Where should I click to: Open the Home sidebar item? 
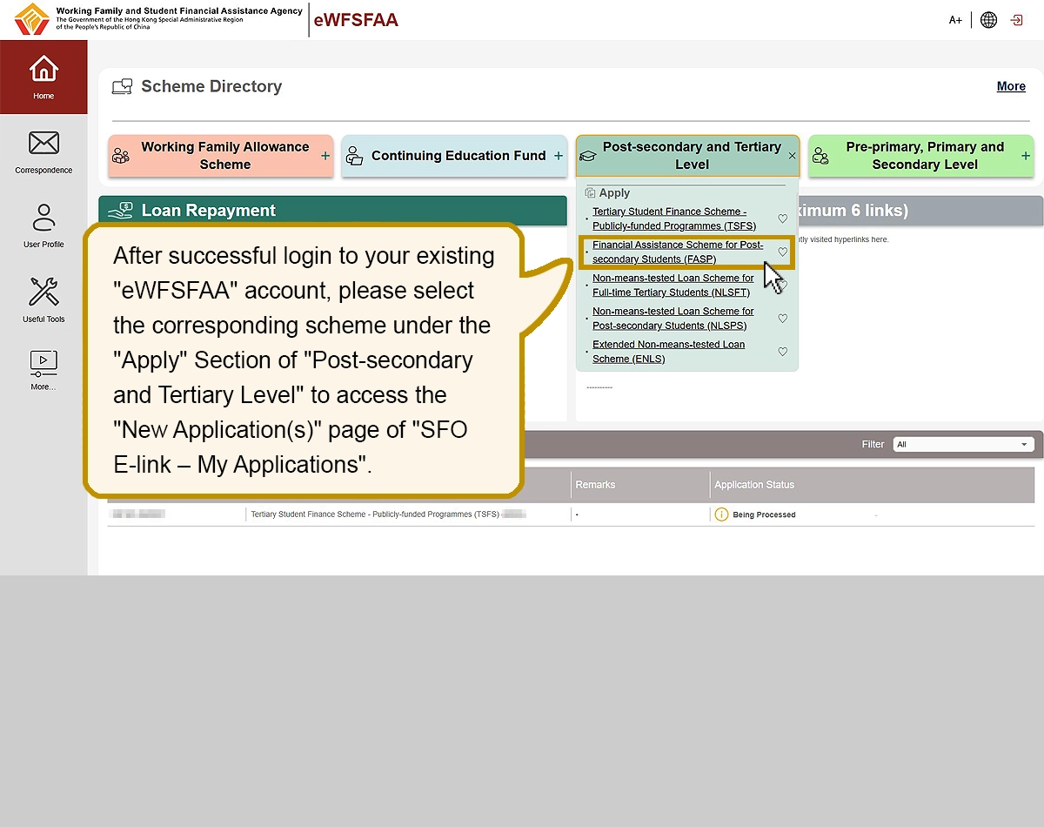pos(43,77)
